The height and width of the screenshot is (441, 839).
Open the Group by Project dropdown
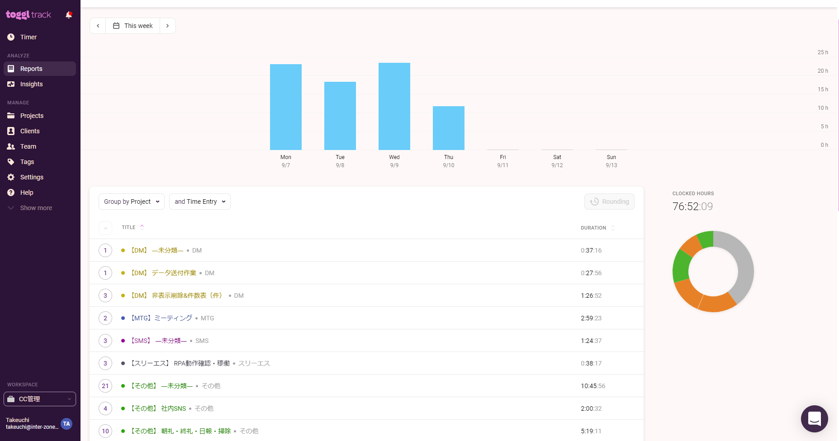click(132, 202)
